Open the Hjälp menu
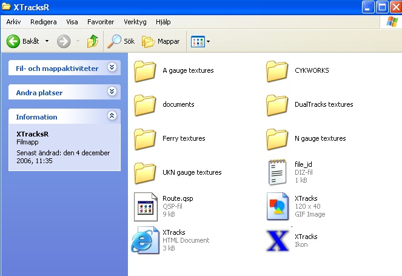The height and width of the screenshot is (276, 402). (x=163, y=22)
